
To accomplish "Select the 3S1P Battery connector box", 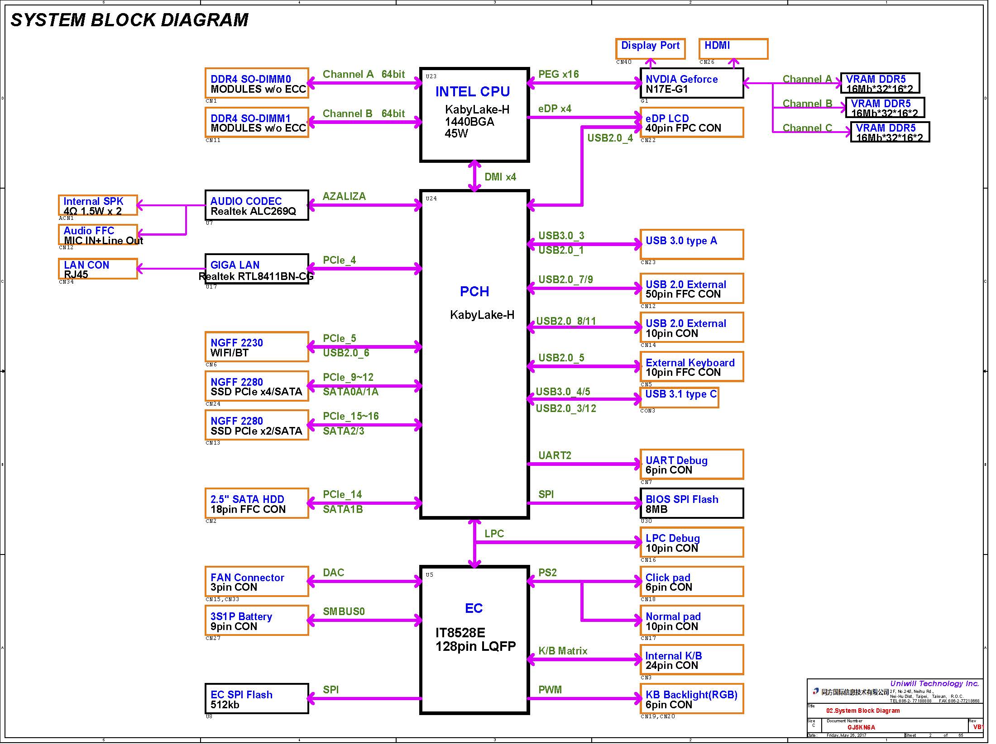I will 257,621.
